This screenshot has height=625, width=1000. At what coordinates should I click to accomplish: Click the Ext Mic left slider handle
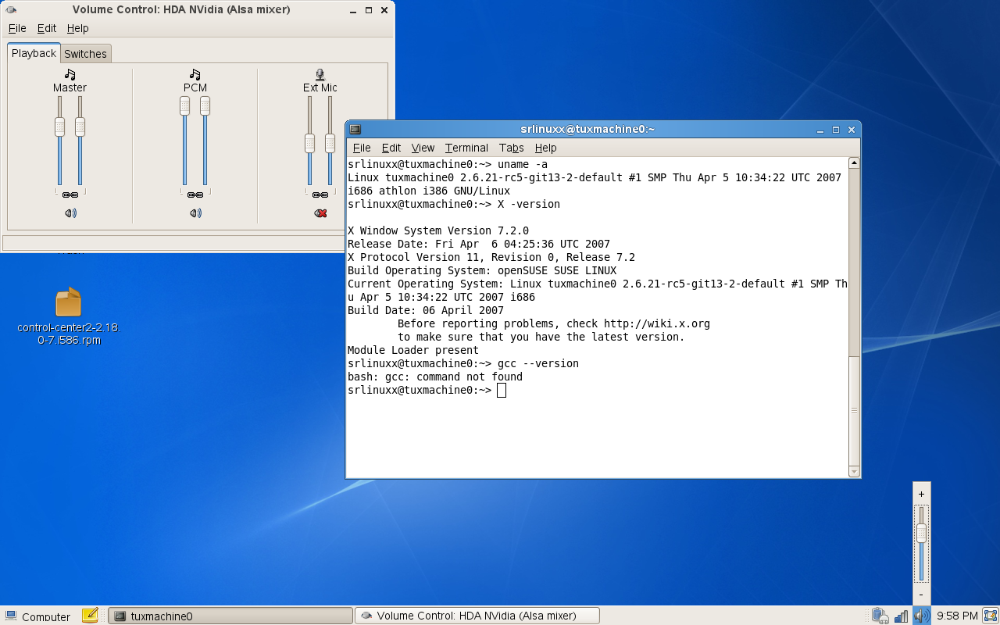[x=309, y=143]
